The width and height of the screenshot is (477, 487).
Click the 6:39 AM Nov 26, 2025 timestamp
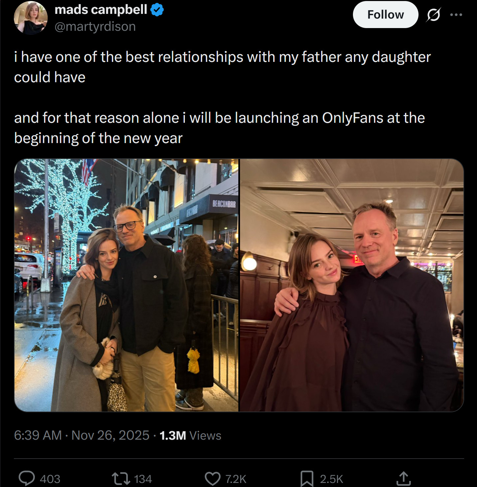tap(81, 435)
